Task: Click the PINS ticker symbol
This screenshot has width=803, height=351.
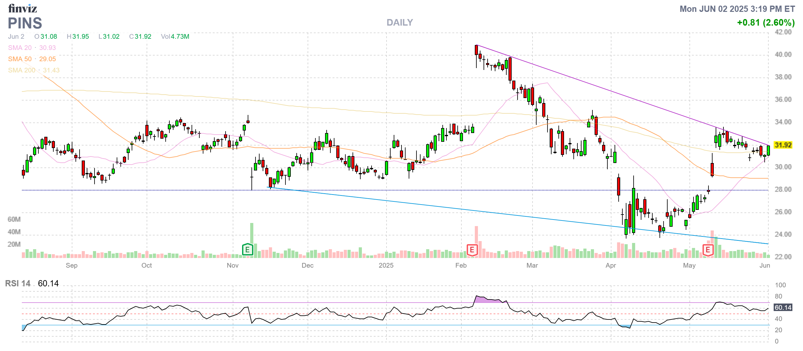Action: point(25,23)
